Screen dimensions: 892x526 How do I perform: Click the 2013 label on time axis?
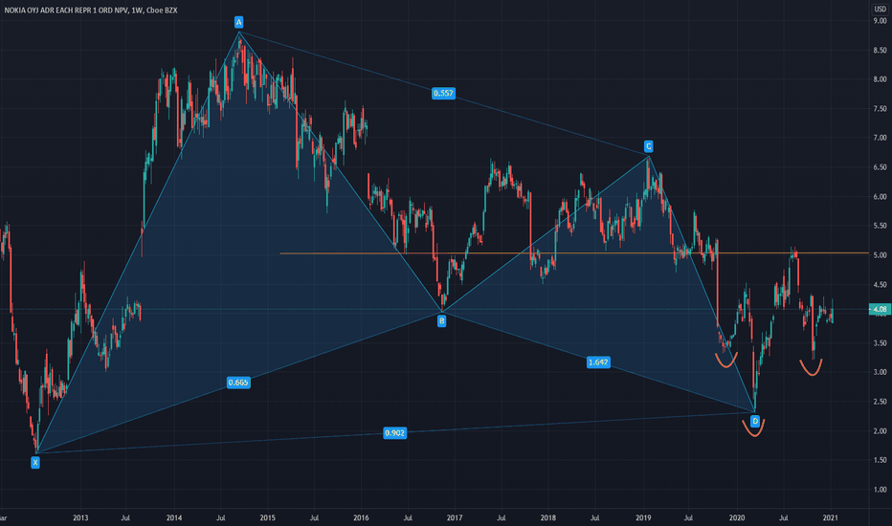pos(80,518)
